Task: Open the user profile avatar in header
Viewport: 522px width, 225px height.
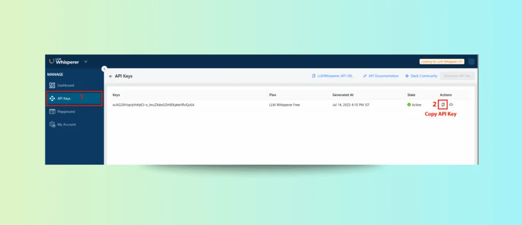Action: [471, 61]
